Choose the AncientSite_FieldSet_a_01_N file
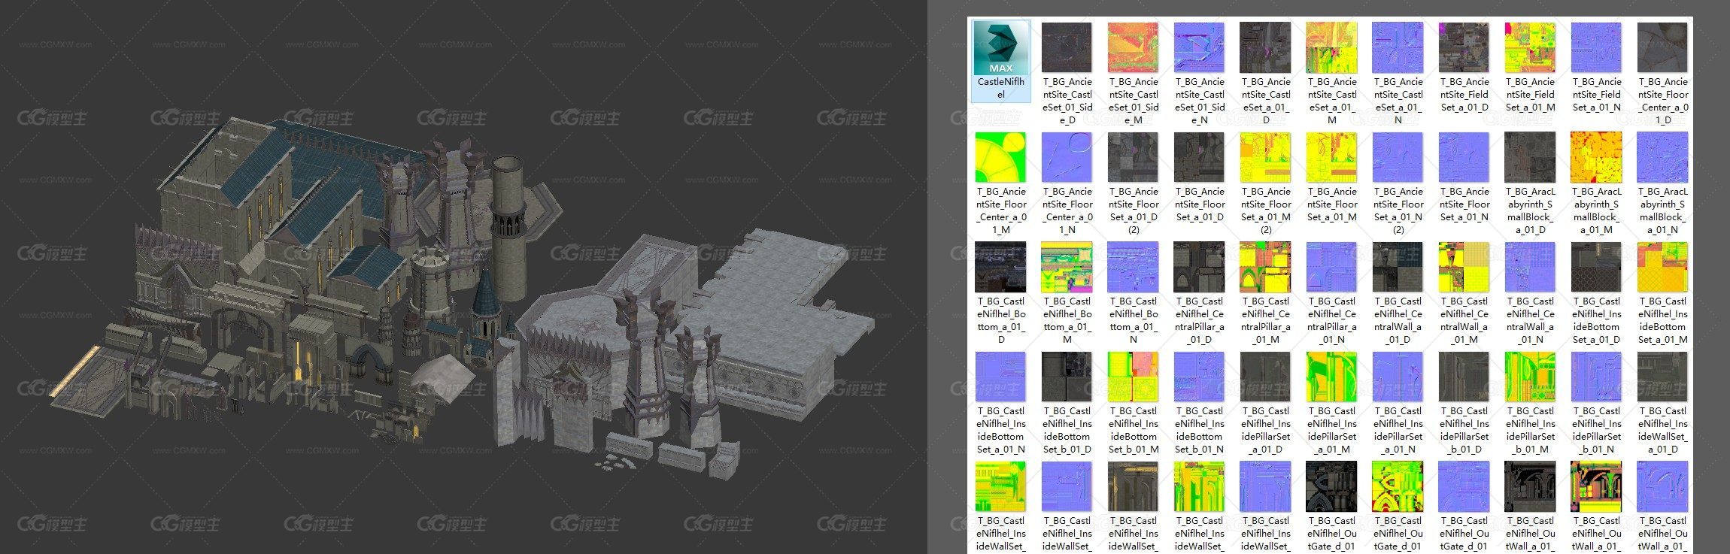 (x=1596, y=48)
